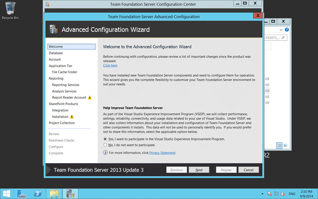Cancel the configuration wizard
Viewport: 318px width, 199px height.
click(x=248, y=170)
